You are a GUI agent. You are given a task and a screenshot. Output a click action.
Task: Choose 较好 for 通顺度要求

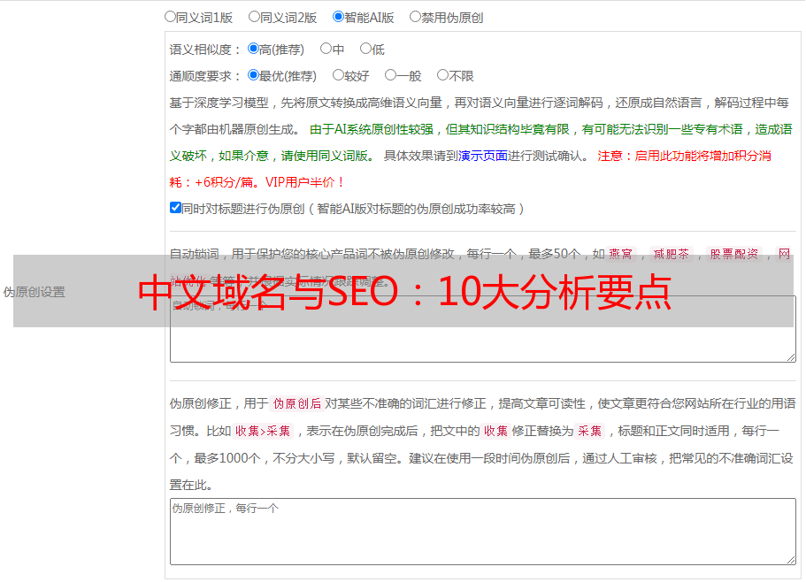(338, 75)
